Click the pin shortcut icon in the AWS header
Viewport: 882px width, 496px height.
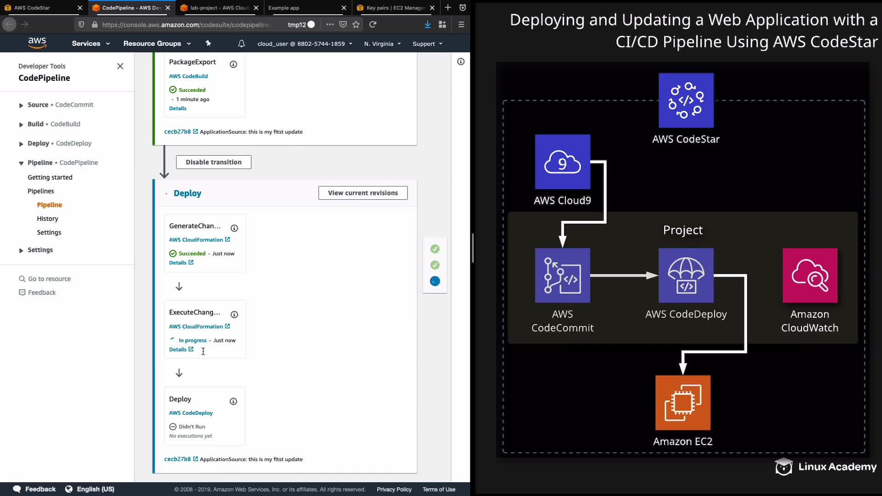pyautogui.click(x=208, y=43)
